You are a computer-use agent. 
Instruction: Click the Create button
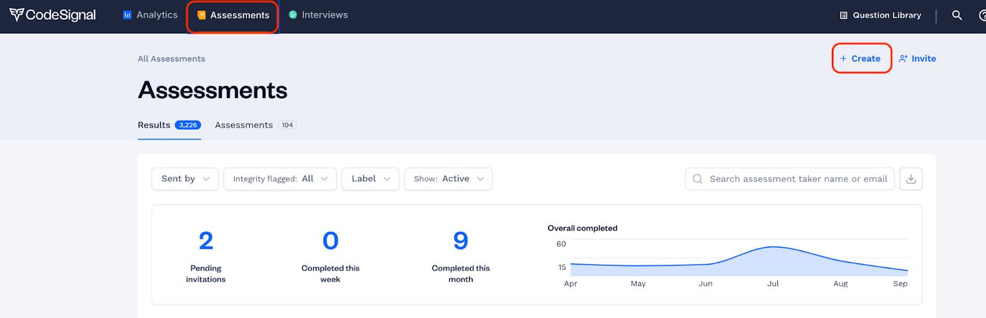coord(862,59)
